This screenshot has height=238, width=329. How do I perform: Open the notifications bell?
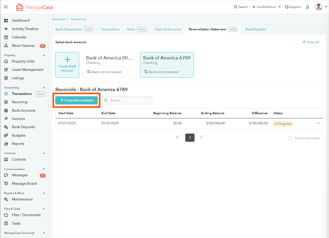[x=307, y=7]
